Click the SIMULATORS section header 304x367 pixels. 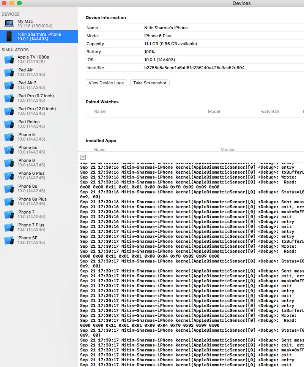click(15, 50)
